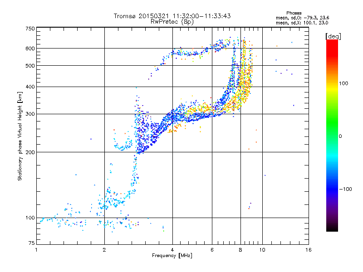This screenshot has height=272, width=363.
Task: Click the y-axis tick label '750'
Action: [30, 29]
